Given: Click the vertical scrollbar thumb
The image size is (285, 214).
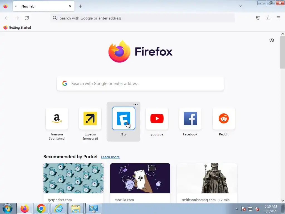Looking at the screenshot, I should [282, 52].
